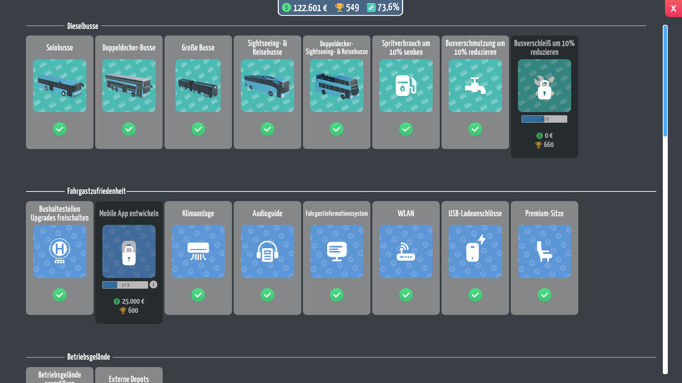682x383 pixels.
Task: Select the Audioguide headphones icon
Action: coord(267,251)
